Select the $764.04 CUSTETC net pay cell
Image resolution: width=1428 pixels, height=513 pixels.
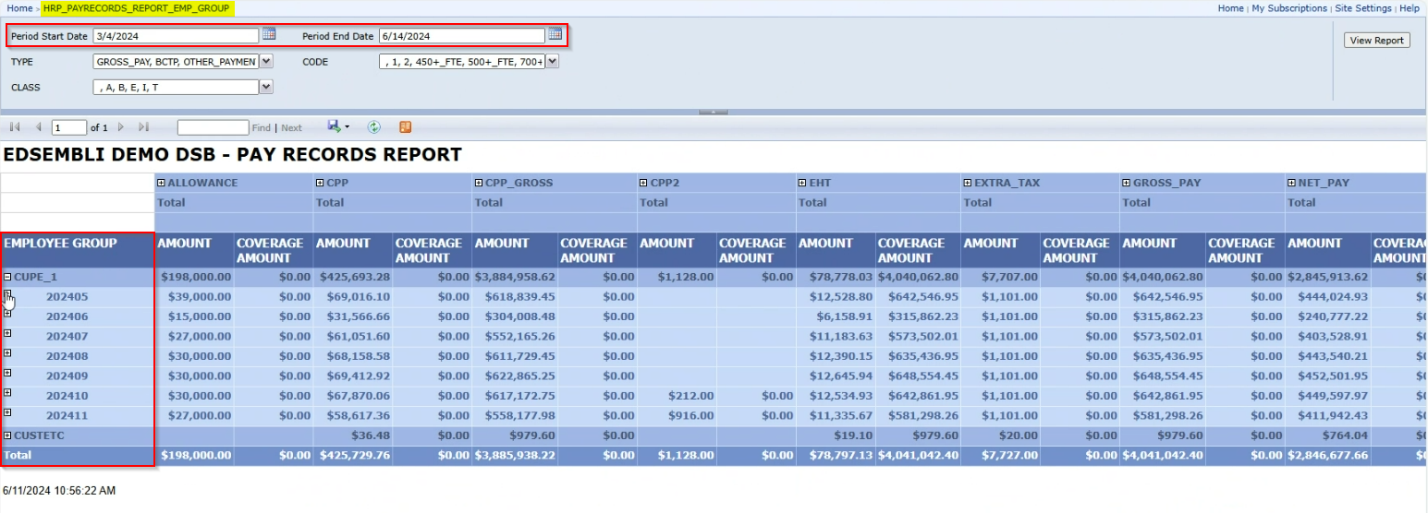coord(1327,435)
